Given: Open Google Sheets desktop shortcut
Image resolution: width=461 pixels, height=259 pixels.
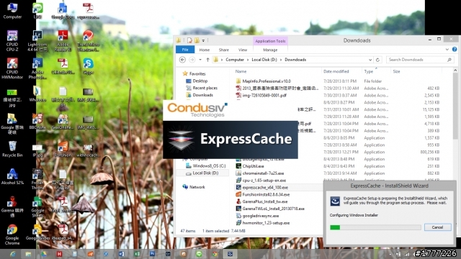Looking at the screenshot, I should coord(37,206).
